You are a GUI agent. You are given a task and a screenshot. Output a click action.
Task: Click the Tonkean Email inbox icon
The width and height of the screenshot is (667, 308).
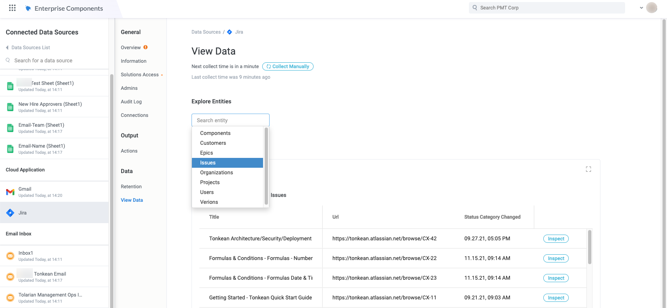click(x=10, y=277)
